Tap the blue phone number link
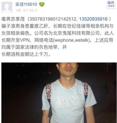Viewport: 117px width, 123px height. tap(93, 19)
